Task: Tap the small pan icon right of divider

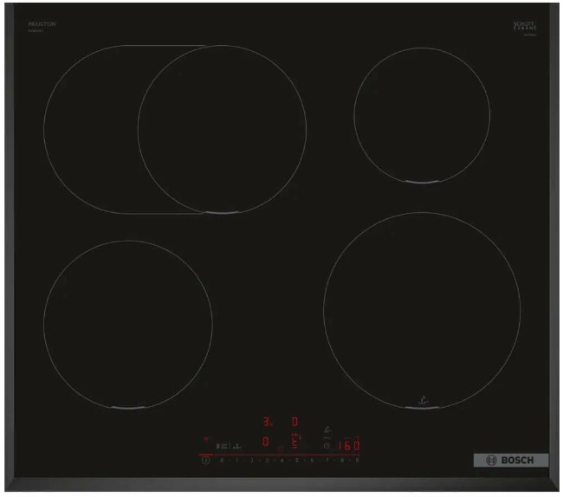Action: (x=236, y=446)
